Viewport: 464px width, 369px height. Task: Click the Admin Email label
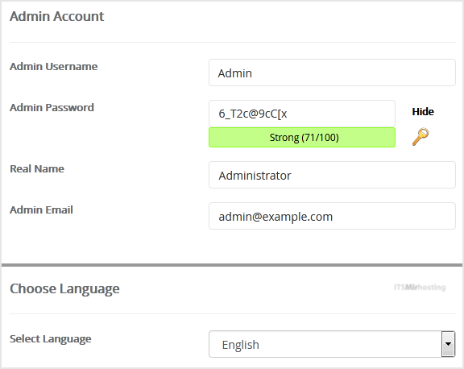(x=41, y=209)
